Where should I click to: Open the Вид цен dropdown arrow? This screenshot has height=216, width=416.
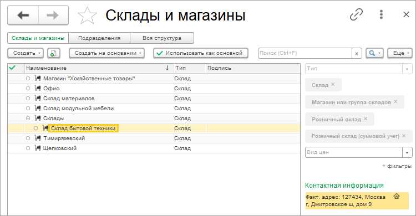(407, 152)
